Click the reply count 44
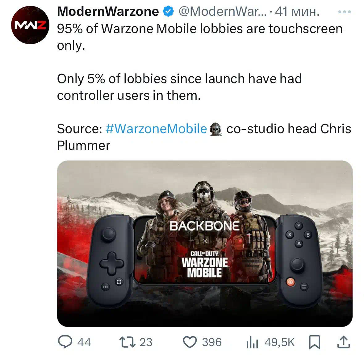This screenshot has width=364, height=355. pos(84,342)
